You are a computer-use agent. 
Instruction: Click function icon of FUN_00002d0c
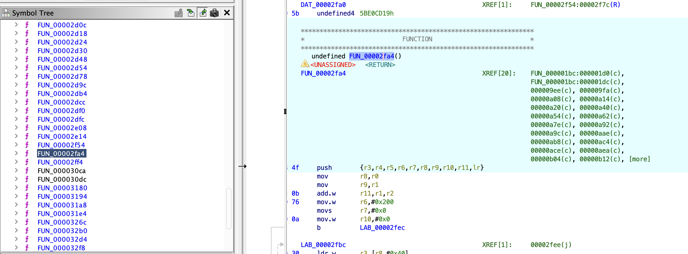click(27, 25)
